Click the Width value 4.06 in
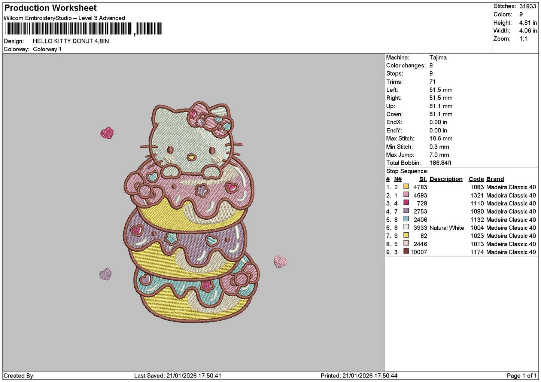 tap(528, 31)
